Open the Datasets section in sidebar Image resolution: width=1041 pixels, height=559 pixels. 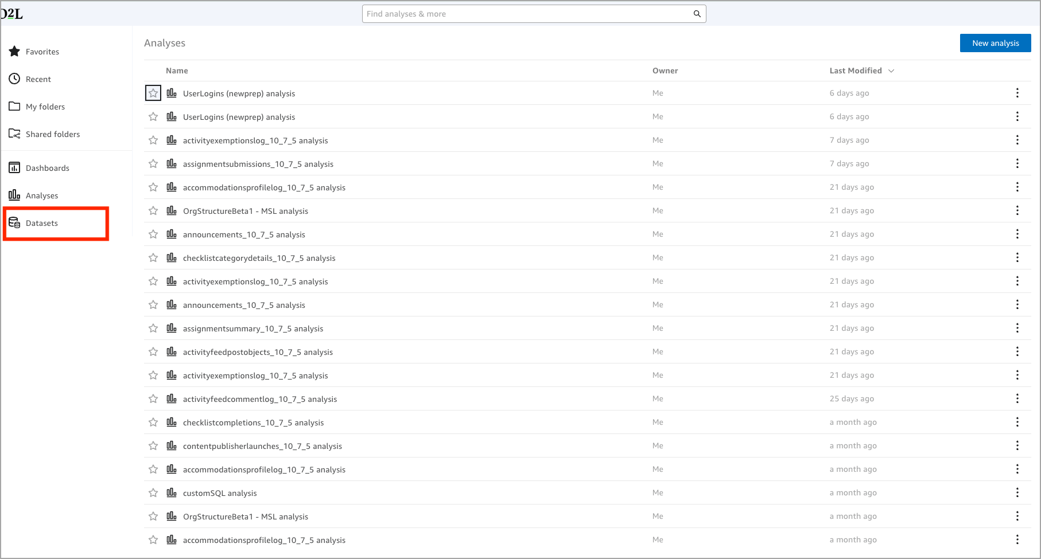pyautogui.click(x=42, y=223)
